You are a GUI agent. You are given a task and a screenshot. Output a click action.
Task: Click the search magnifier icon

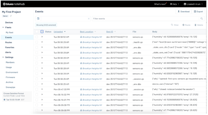[202, 19]
